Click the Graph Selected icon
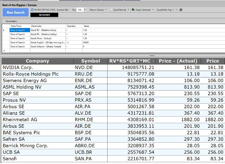Viewport: 225px width, 164px height. coord(133,10)
